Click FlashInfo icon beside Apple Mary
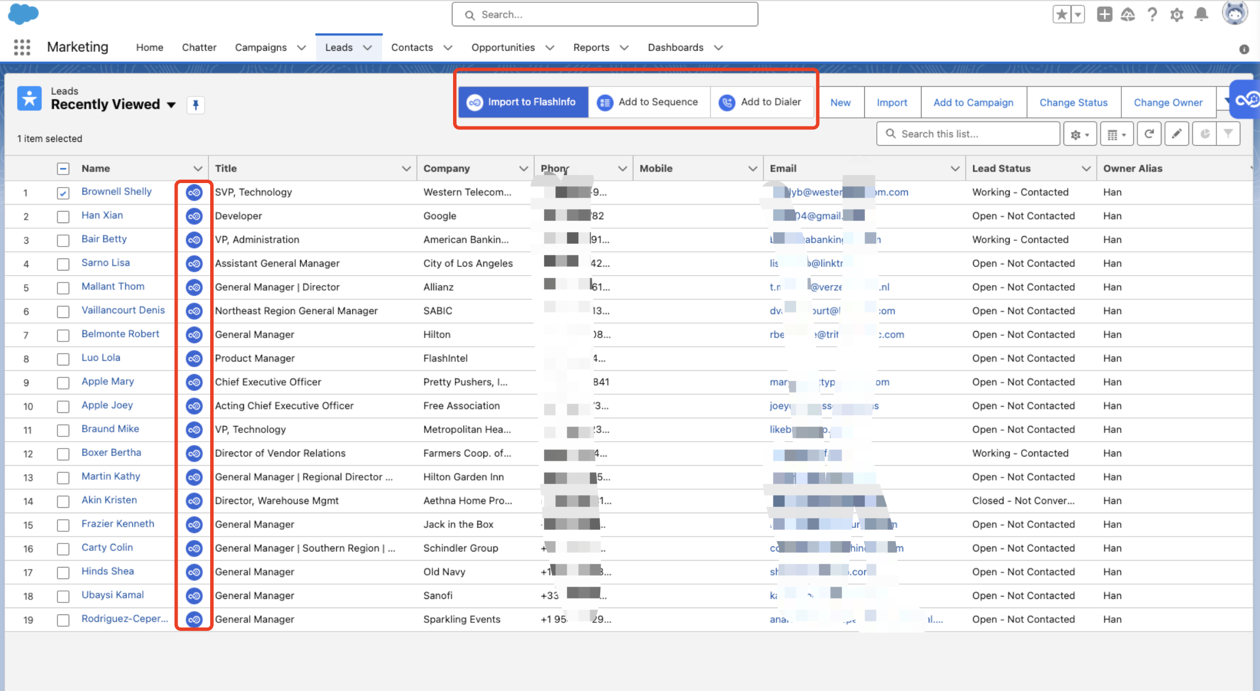The height and width of the screenshot is (691, 1260). click(x=194, y=382)
